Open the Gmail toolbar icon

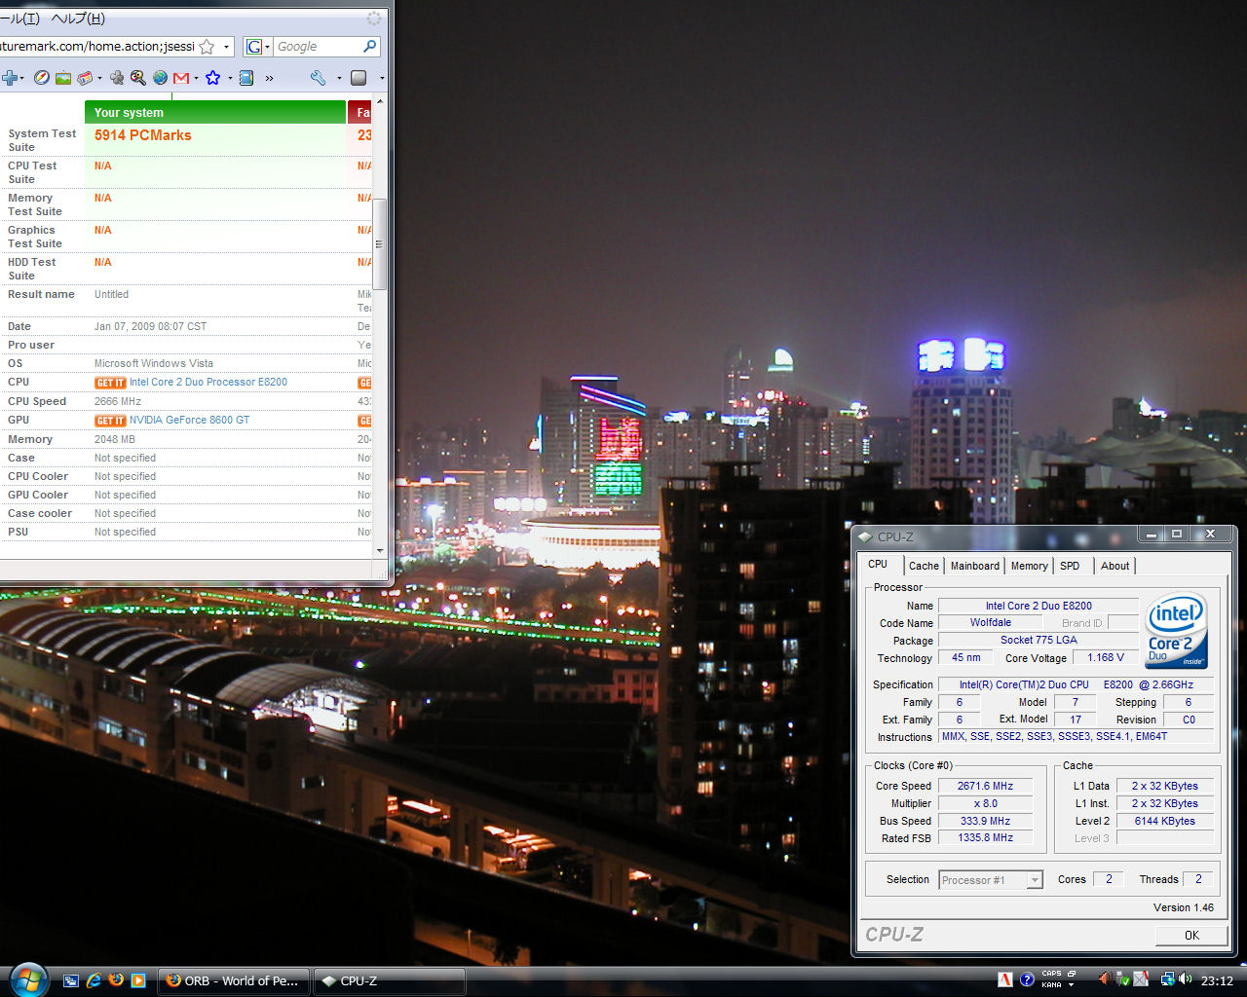coord(181,78)
